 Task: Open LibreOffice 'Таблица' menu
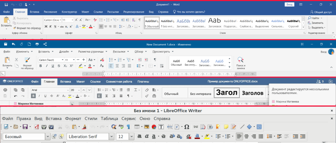109,119
